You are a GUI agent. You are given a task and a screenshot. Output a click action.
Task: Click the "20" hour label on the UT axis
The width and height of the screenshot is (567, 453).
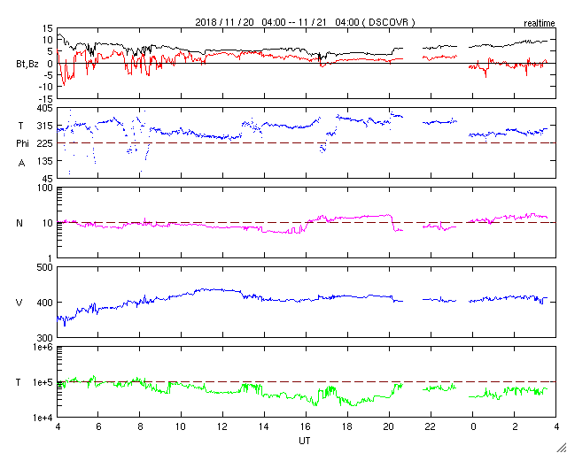[389, 426]
